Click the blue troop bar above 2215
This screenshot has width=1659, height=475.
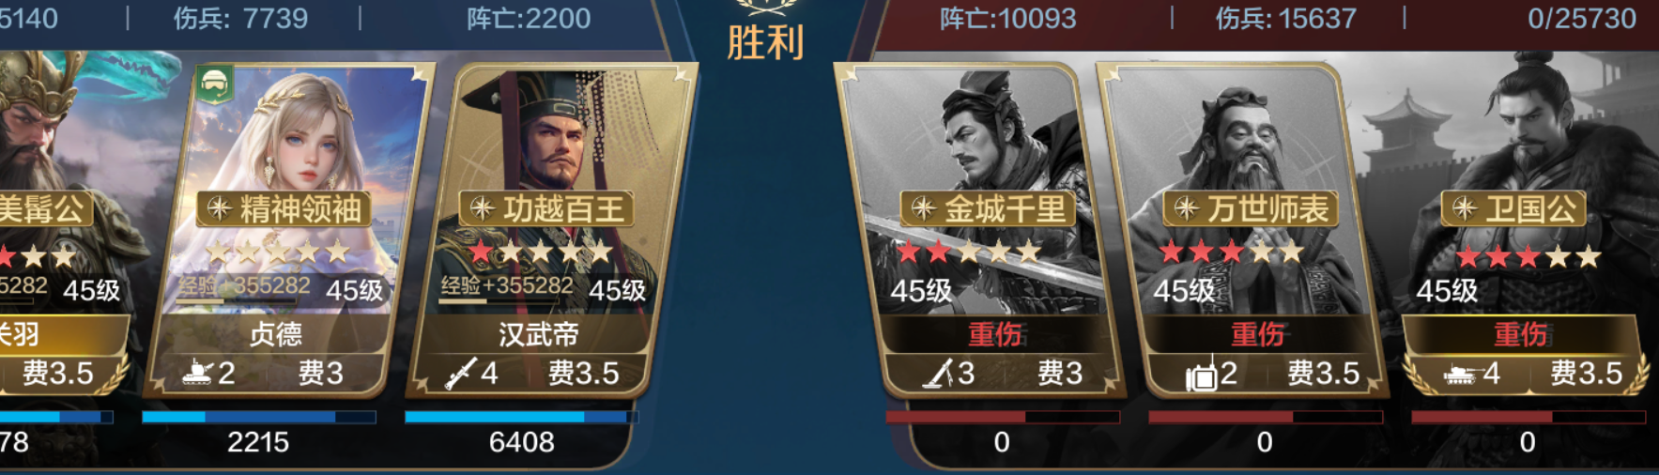tap(259, 417)
